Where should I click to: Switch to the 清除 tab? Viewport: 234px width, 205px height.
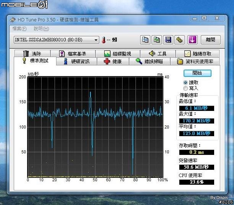tap(32, 54)
